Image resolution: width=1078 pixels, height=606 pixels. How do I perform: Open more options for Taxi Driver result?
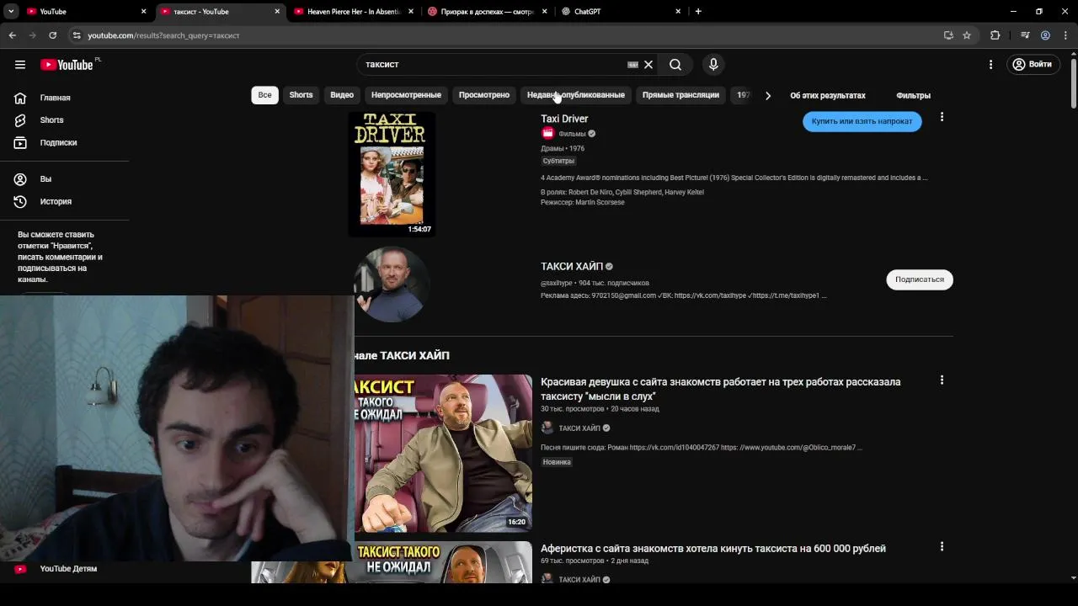coord(942,117)
